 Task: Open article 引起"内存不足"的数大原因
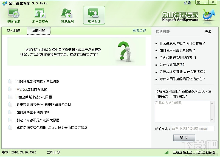[38, 120]
